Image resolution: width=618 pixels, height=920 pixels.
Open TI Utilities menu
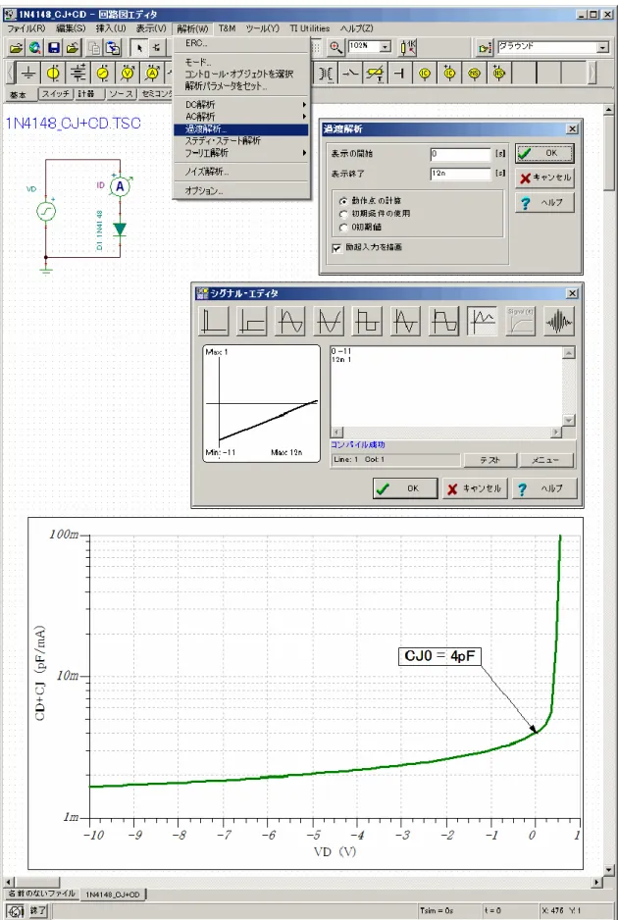coord(309,28)
